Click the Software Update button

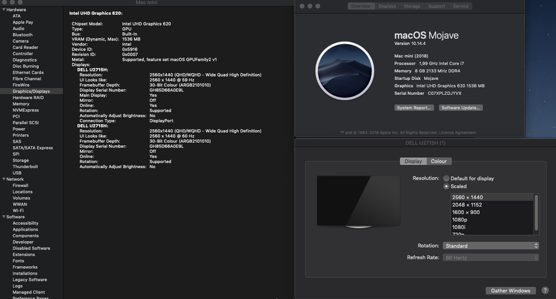[460, 108]
